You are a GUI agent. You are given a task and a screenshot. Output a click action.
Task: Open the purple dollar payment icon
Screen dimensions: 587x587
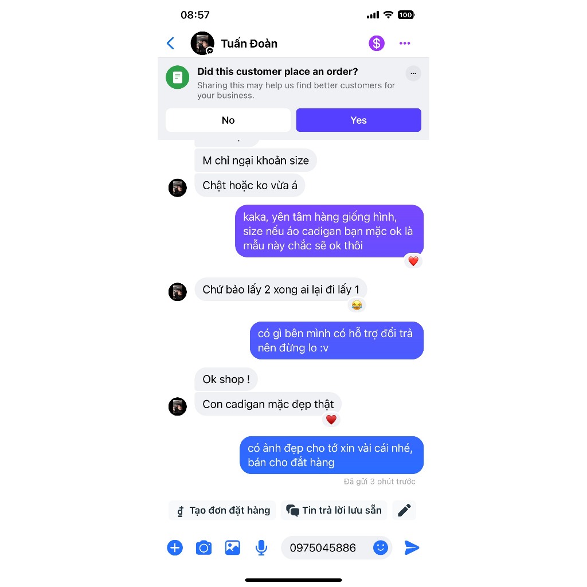coord(376,44)
